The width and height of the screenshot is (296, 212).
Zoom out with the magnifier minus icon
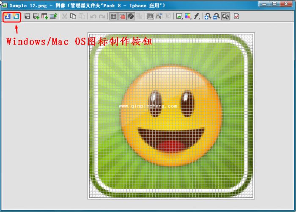tap(217, 16)
